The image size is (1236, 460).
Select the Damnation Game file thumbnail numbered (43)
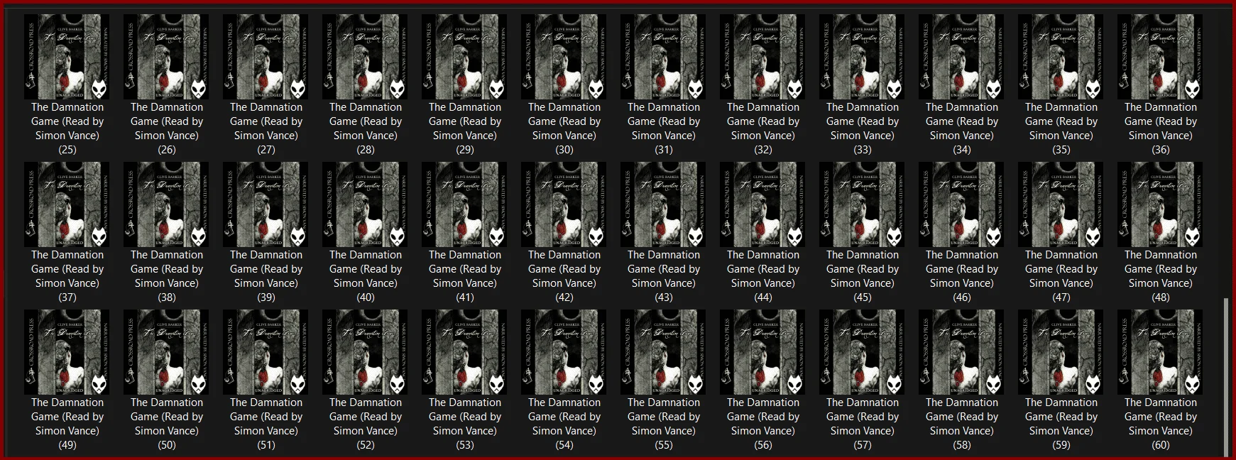(664, 204)
